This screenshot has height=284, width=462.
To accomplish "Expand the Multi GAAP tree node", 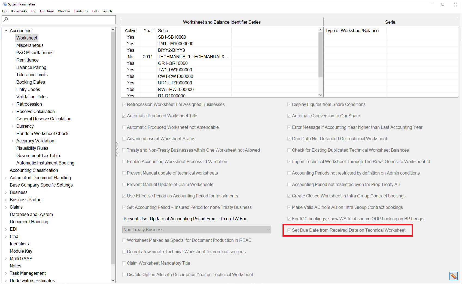I will [6, 258].
